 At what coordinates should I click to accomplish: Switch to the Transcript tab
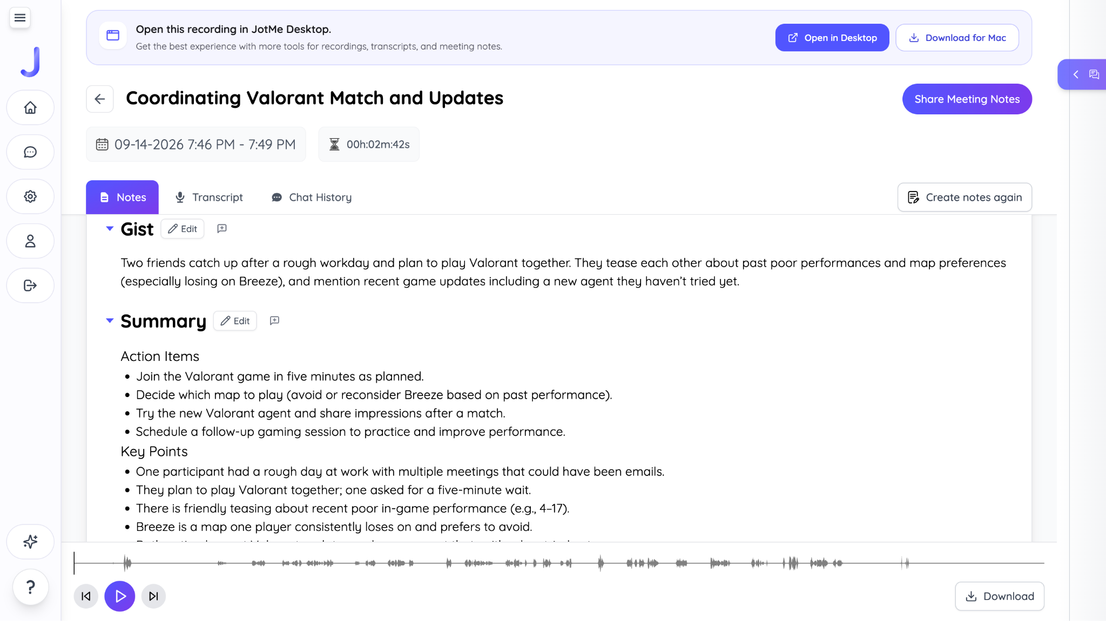pyautogui.click(x=209, y=197)
